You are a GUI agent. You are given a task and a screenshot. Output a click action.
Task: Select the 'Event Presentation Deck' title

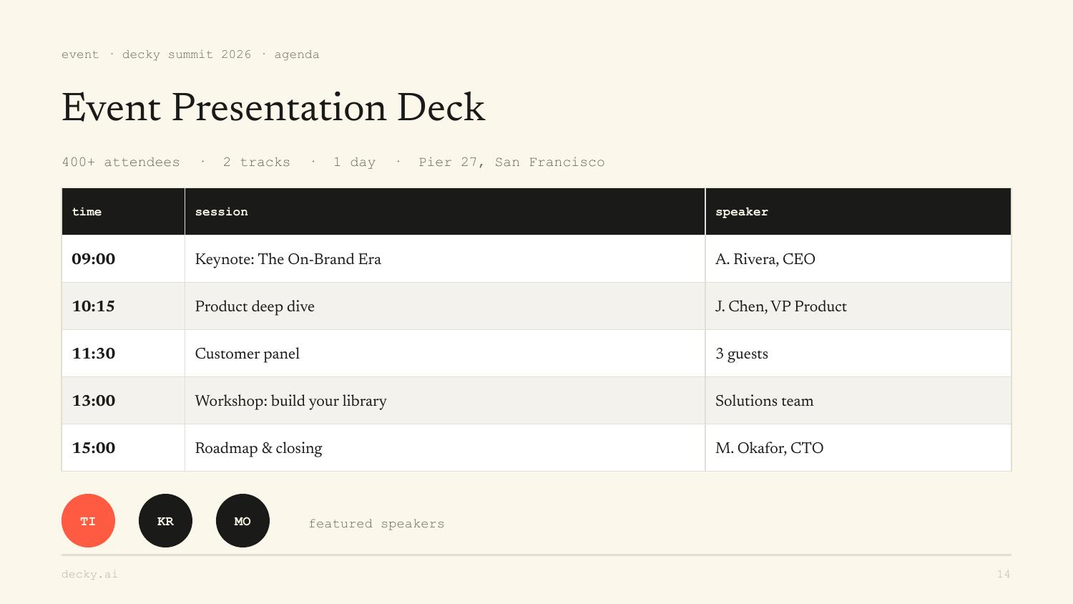pyautogui.click(x=273, y=108)
